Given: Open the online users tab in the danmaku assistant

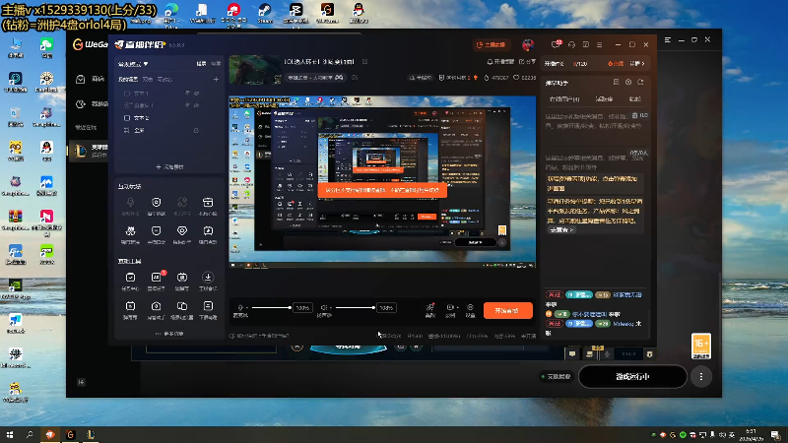Looking at the screenshot, I should click(564, 99).
